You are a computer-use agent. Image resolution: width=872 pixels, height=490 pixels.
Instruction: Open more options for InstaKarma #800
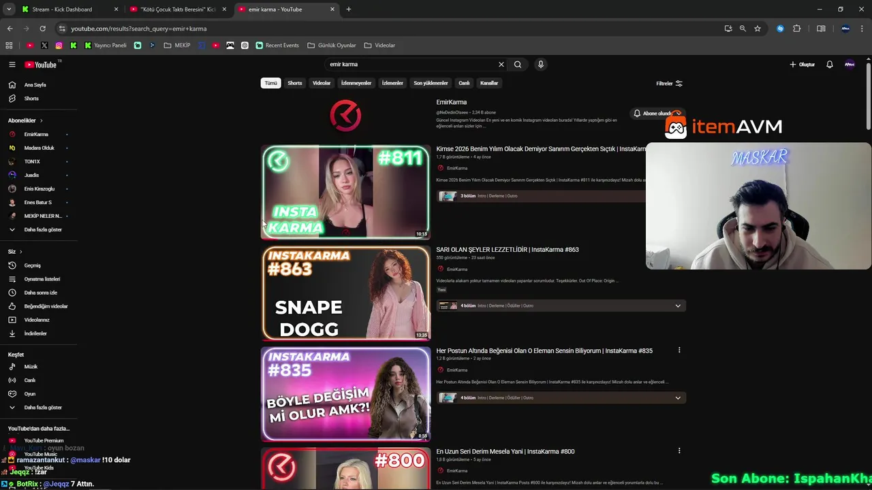679,451
